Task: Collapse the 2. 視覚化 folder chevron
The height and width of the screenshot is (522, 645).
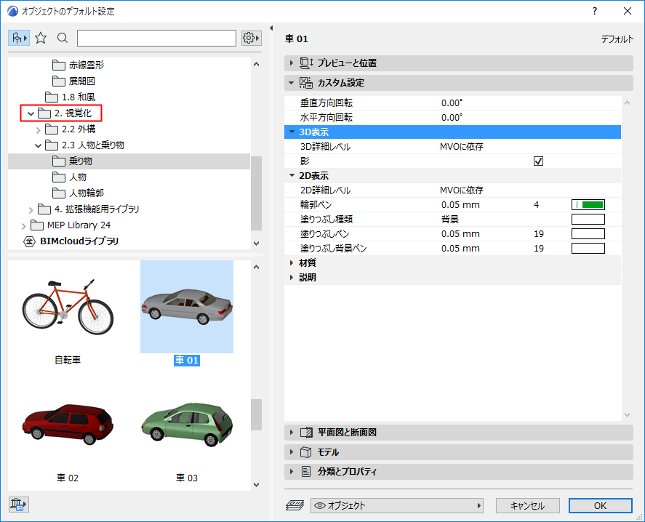Action: (31, 113)
